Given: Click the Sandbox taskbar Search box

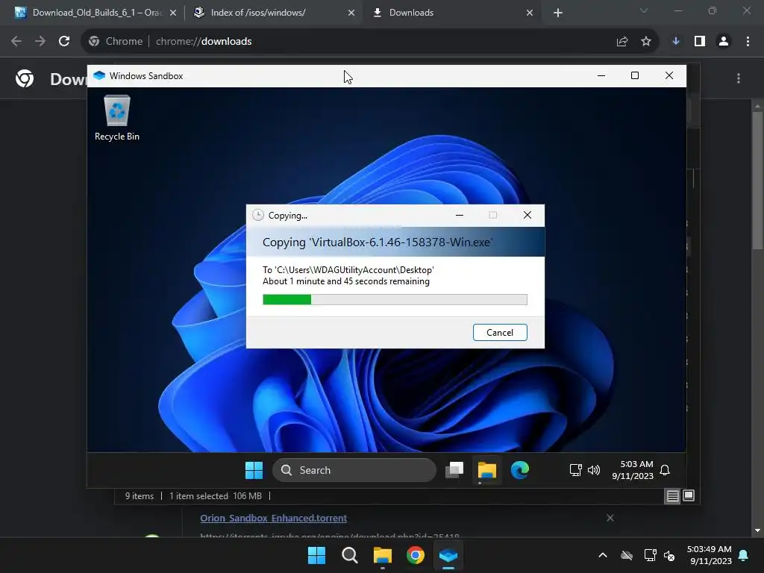Looking at the screenshot, I should 354,470.
